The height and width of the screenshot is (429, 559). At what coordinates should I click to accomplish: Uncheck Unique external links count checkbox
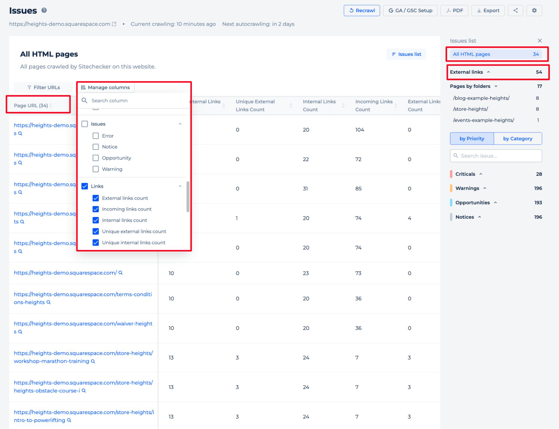[96, 232]
